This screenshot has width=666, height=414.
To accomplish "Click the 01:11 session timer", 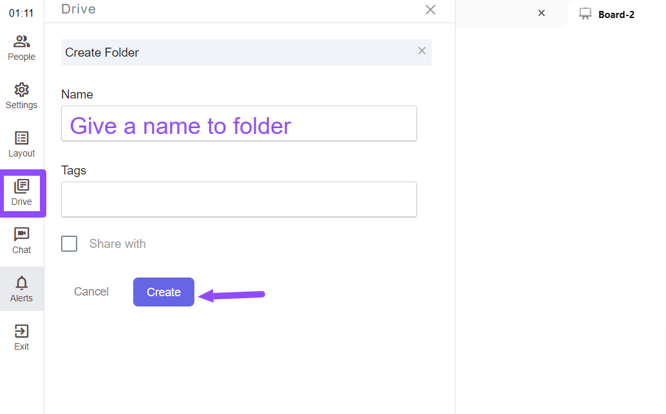I will tap(21, 13).
